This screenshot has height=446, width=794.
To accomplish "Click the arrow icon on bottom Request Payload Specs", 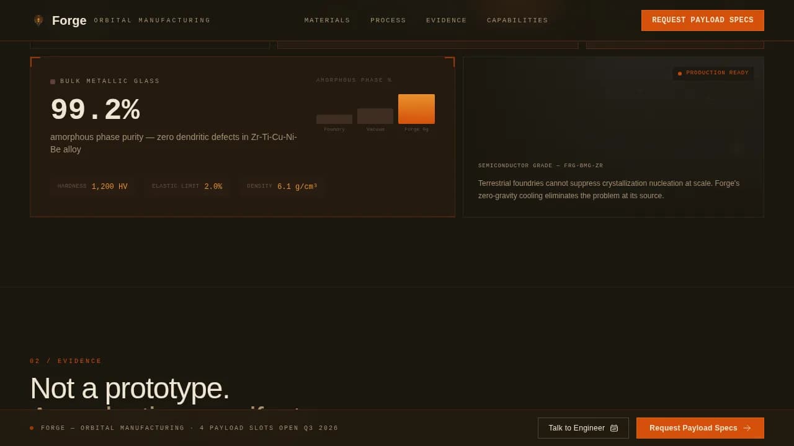I will (x=747, y=428).
